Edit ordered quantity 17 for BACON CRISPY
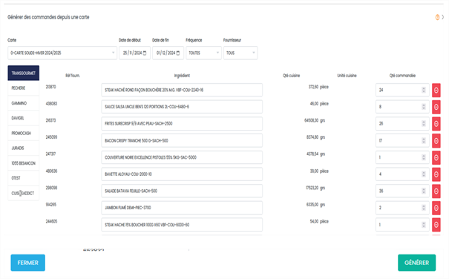The width and height of the screenshot is (449, 279). tap(402, 141)
